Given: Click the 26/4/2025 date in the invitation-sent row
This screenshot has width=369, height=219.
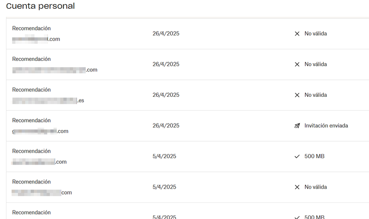Looking at the screenshot, I should tap(166, 125).
